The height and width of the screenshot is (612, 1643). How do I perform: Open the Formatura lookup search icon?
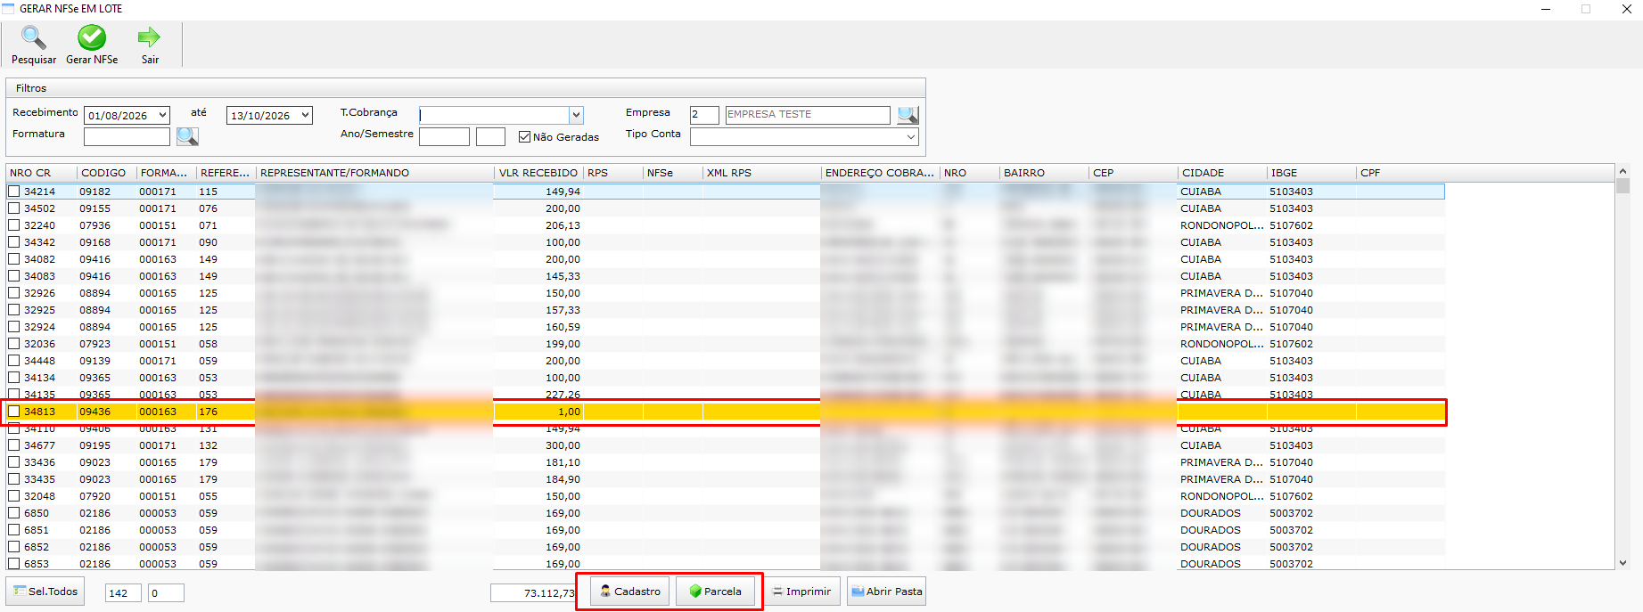click(x=187, y=136)
